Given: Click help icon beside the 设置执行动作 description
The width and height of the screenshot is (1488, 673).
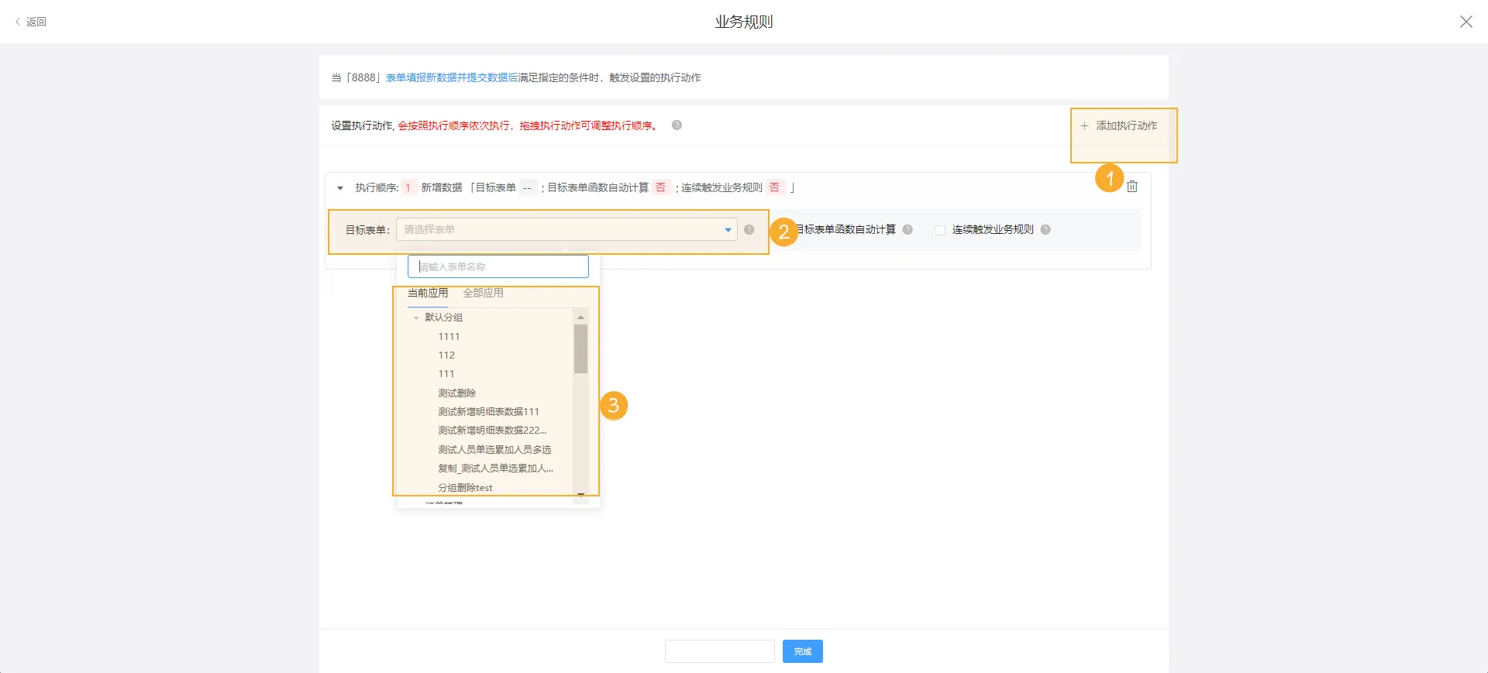Looking at the screenshot, I should point(677,125).
